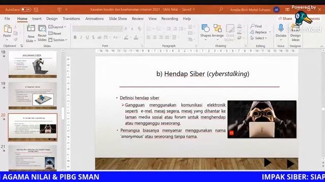Viewport: 325px width, 182px height.
Task: Click the text 'Definisi hendap siber'
Action: [140, 98]
